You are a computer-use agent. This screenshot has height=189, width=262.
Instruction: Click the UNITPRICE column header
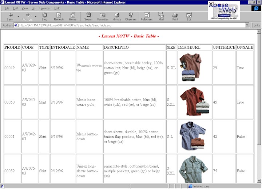pyautogui.click(x=224, y=47)
